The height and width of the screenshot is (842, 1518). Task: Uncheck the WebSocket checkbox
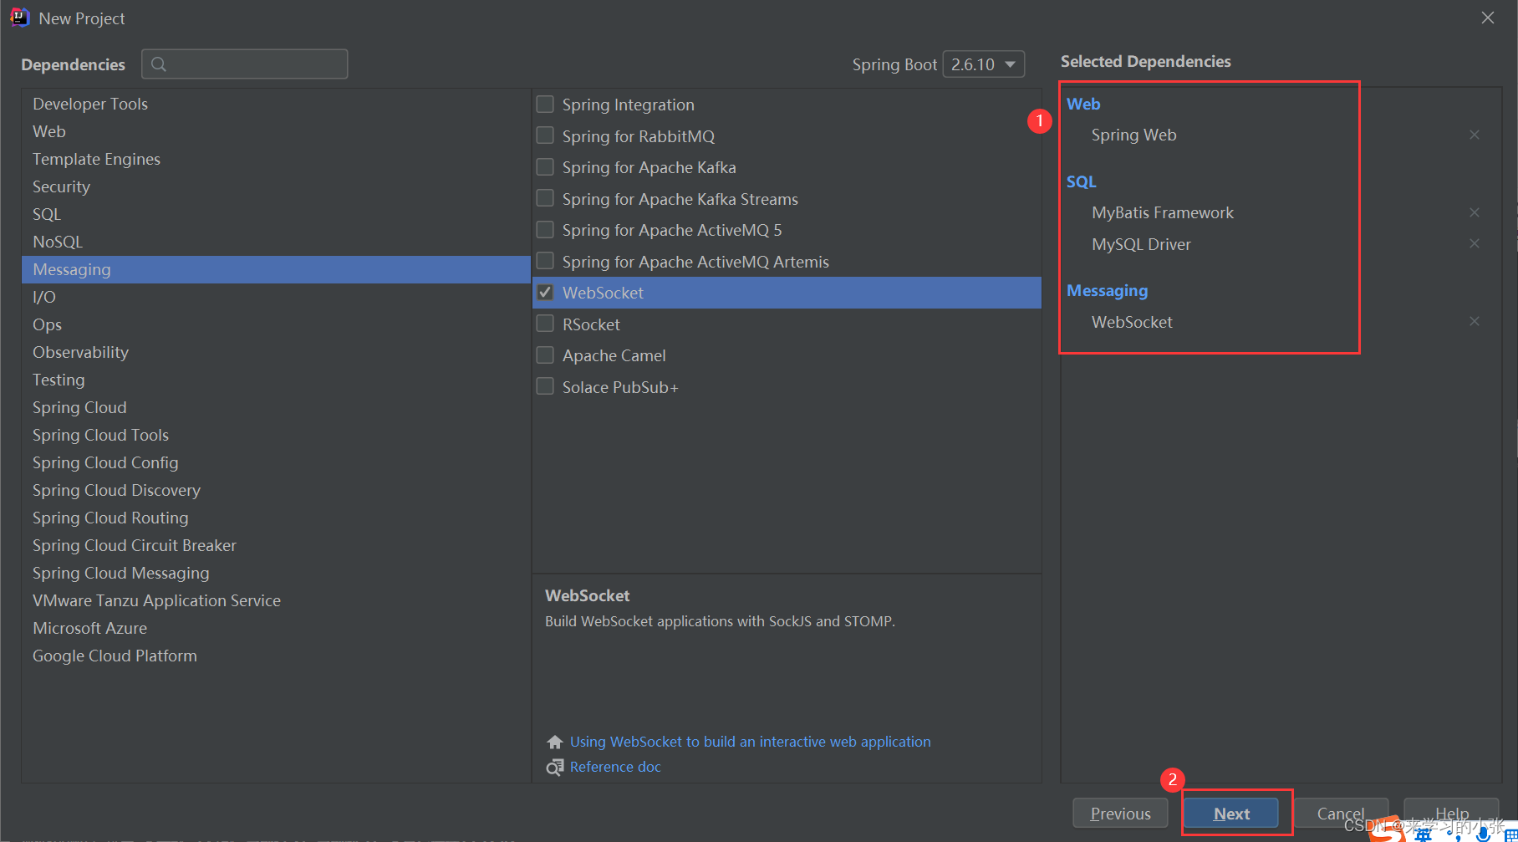[545, 292]
